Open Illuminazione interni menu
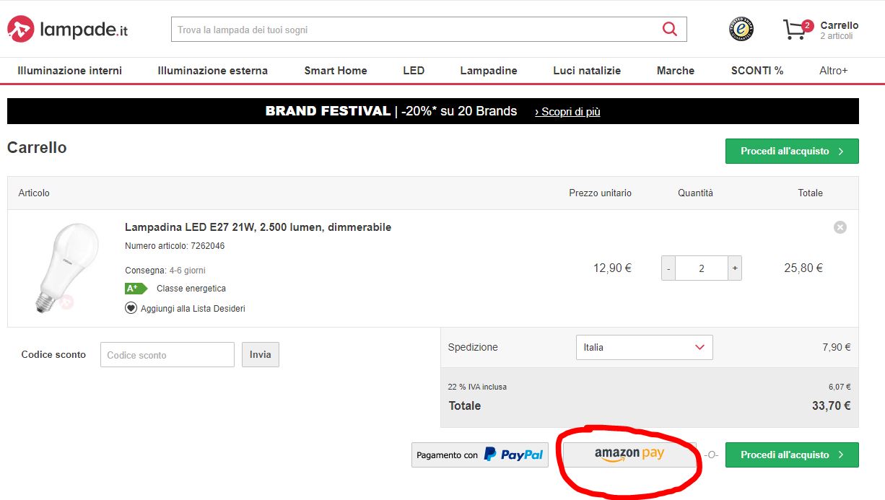Image resolution: width=885 pixels, height=500 pixels. click(70, 71)
